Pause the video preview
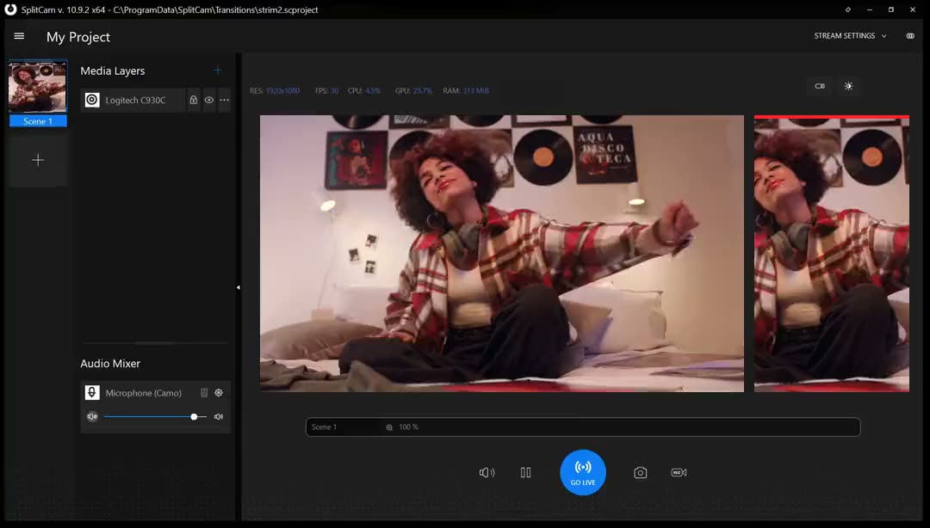Viewport: 930px width, 528px height. pyautogui.click(x=525, y=473)
